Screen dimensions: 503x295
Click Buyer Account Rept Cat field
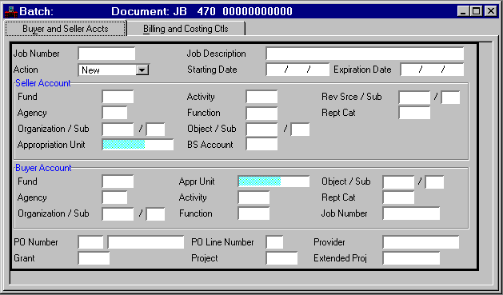(398, 197)
